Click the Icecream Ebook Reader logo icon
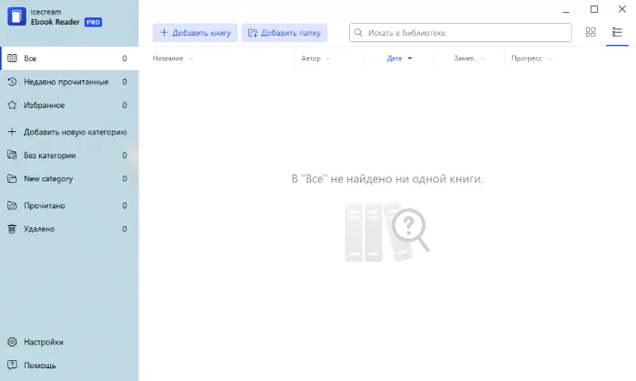Screen dimensions: 636x381 (17, 17)
